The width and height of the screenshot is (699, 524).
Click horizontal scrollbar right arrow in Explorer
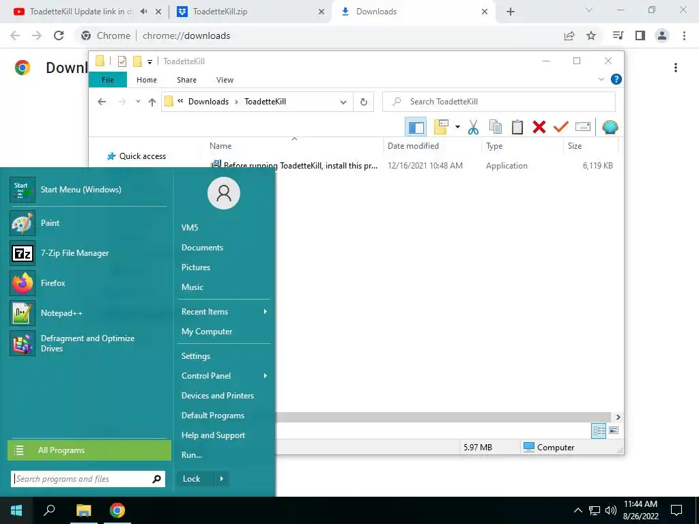pos(618,417)
